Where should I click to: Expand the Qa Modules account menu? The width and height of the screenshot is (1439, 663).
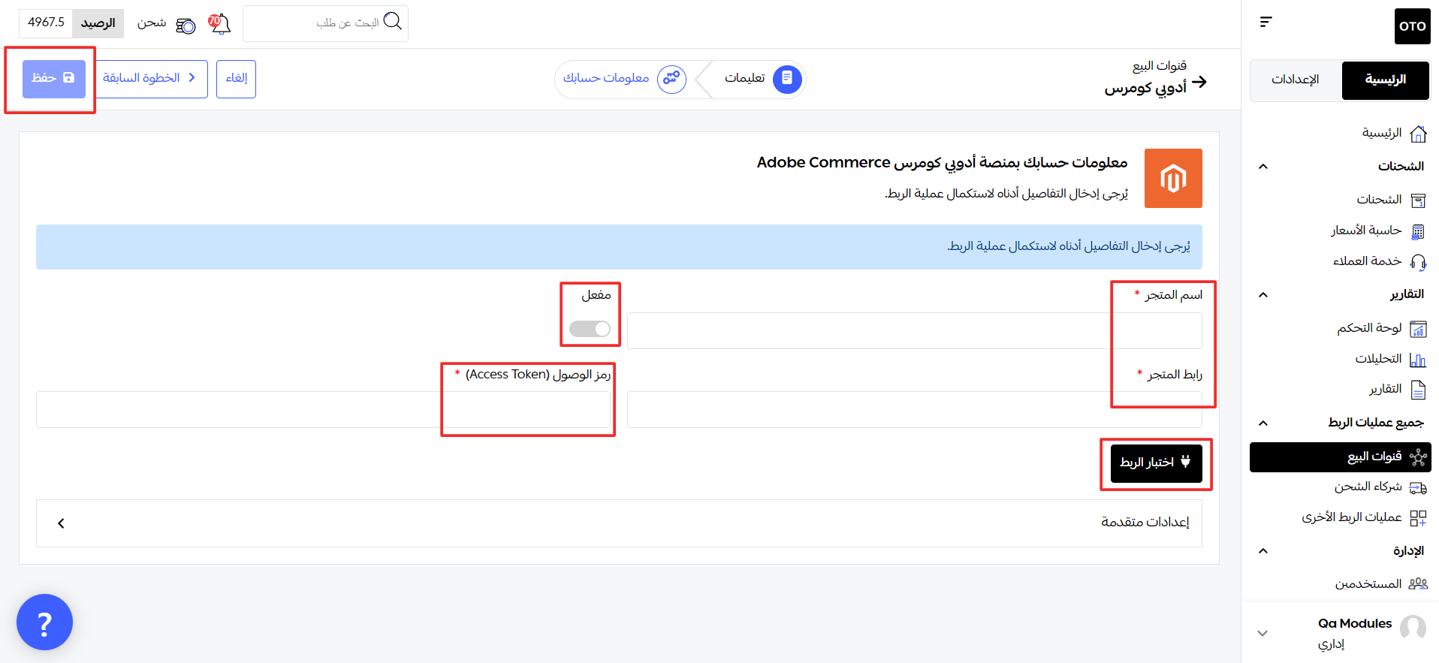[1263, 633]
